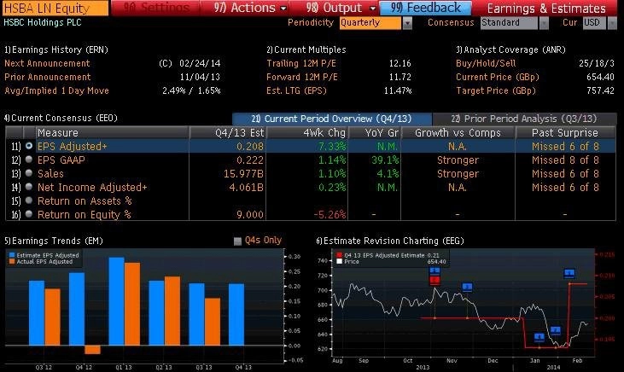624x372 pixels.
Task: Open the 96) Settings button
Action: [x=156, y=8]
